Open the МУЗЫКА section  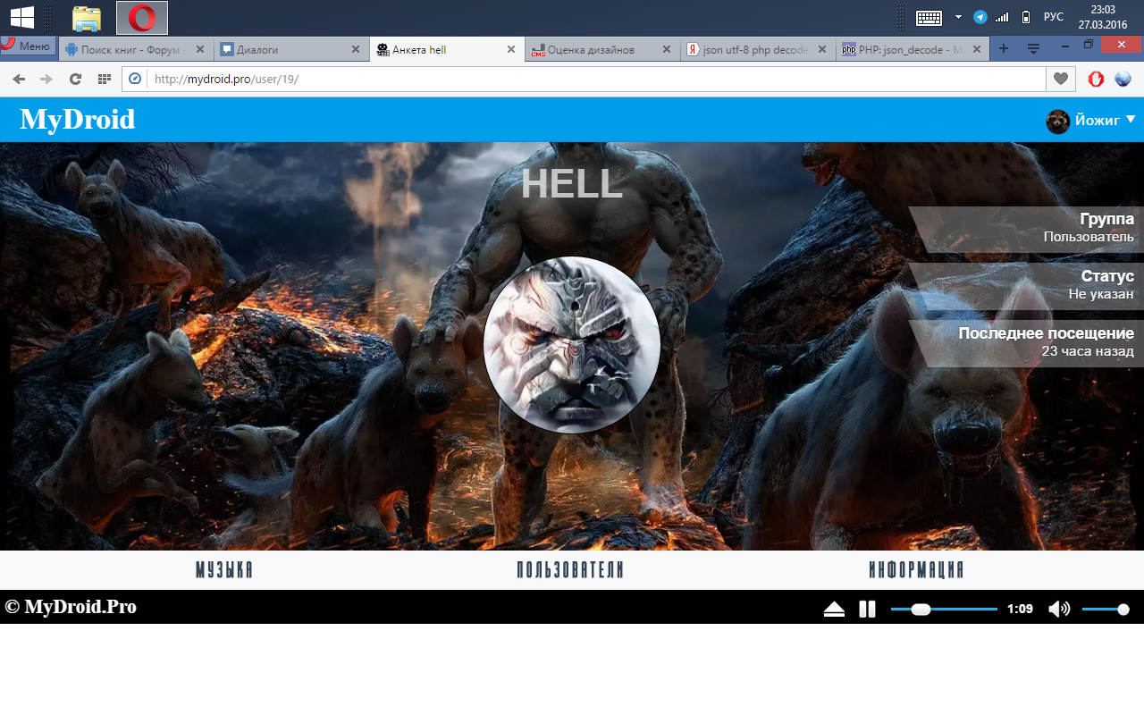pos(224,570)
